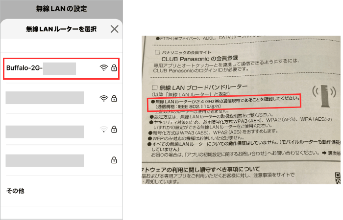Click the IEEE 802.11b/g/n line in the manual
Viewport: 343px width, 220px height.
pyautogui.click(x=188, y=107)
